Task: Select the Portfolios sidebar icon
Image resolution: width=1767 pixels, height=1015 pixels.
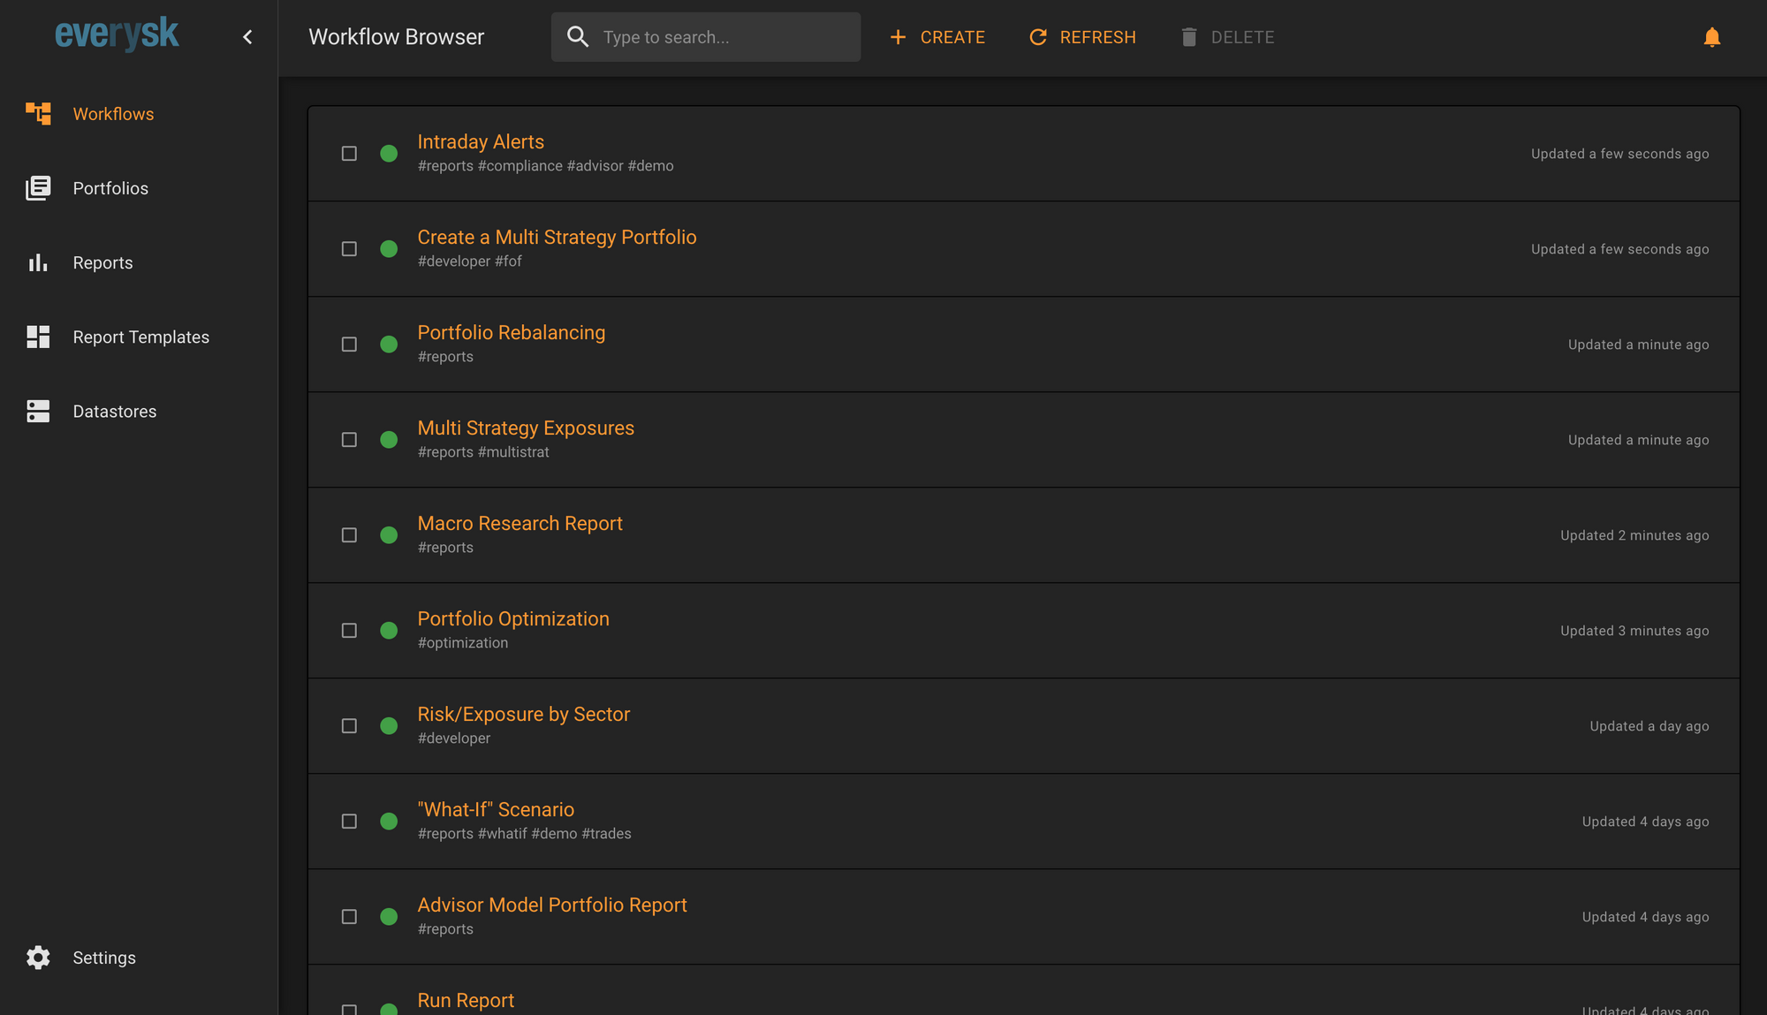Action: coord(38,188)
